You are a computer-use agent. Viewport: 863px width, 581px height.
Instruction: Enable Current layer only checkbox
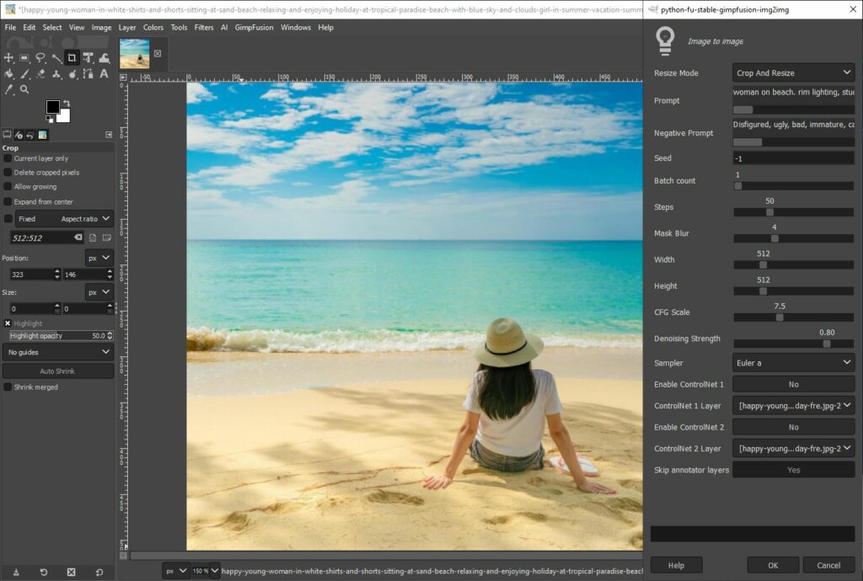tap(8, 158)
